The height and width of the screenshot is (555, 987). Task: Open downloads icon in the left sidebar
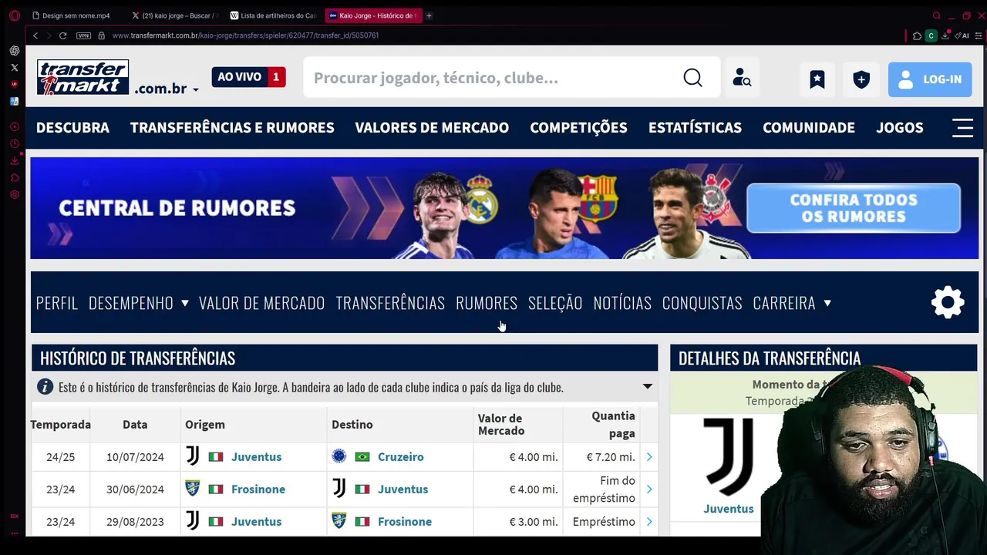click(x=15, y=160)
